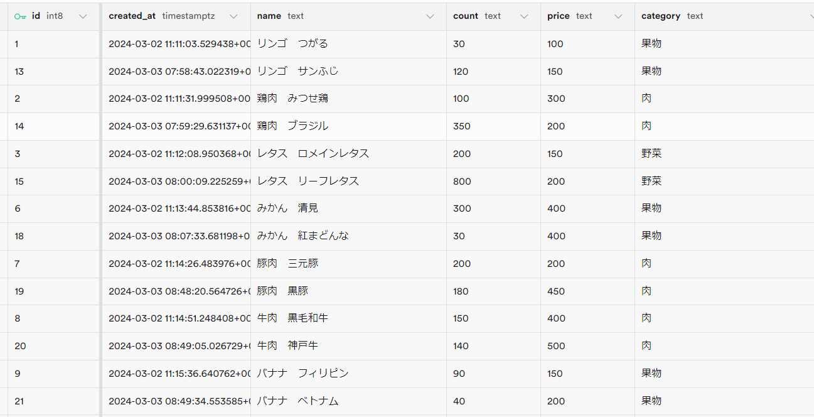Open the count column dropdown chevron
This screenshot has width=814, height=417.
click(524, 16)
